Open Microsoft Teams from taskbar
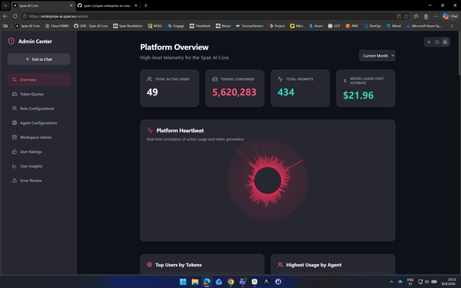461x288 pixels. (x=243, y=282)
